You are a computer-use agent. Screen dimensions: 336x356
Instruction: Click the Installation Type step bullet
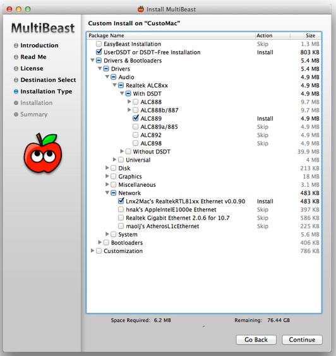click(x=16, y=92)
